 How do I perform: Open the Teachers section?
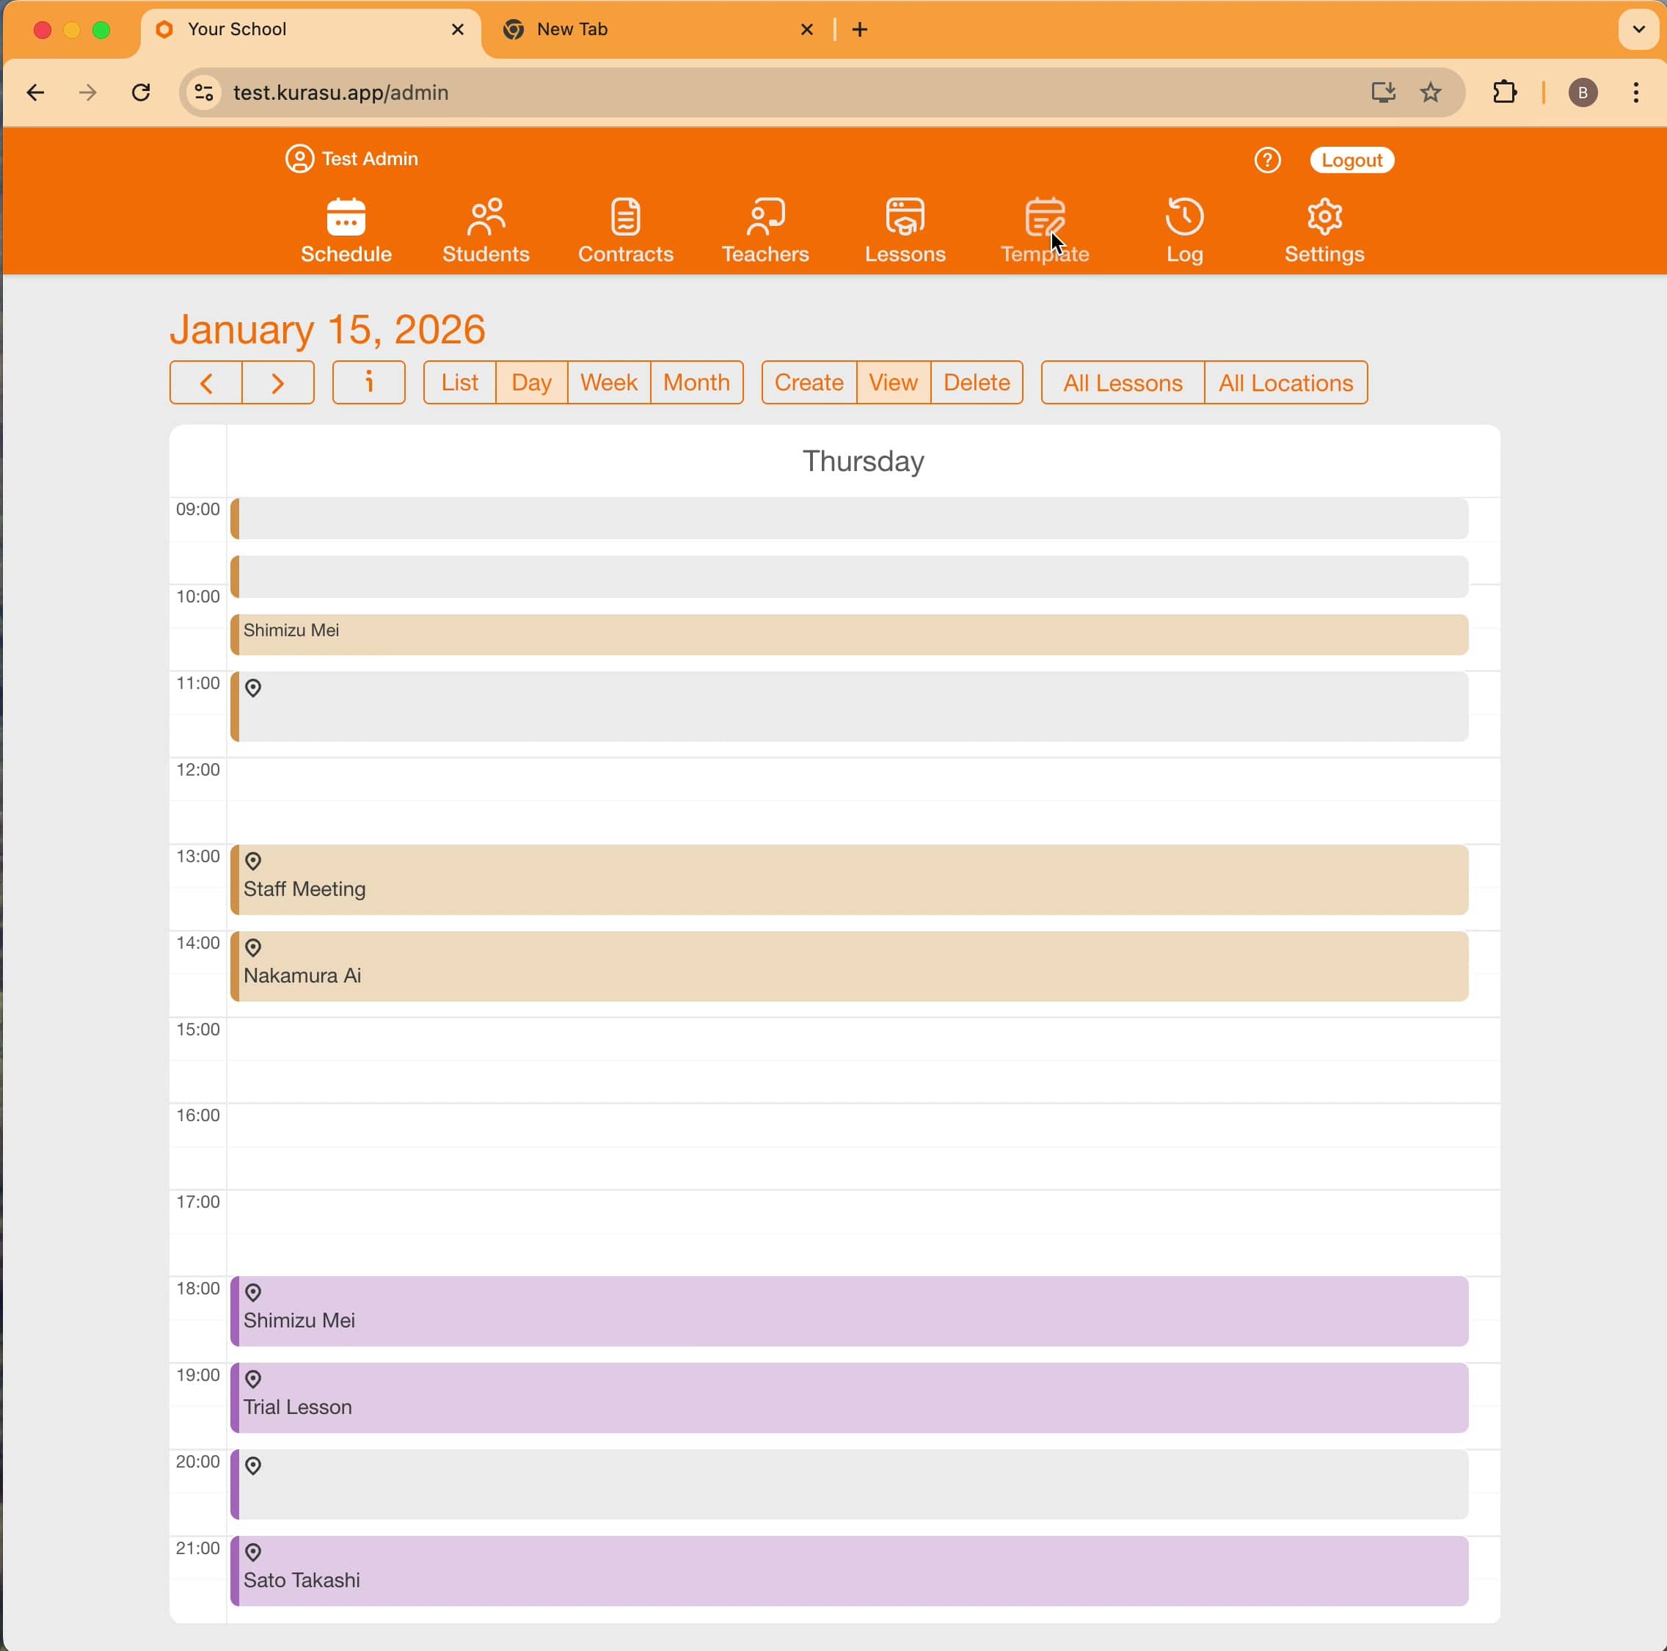765,230
